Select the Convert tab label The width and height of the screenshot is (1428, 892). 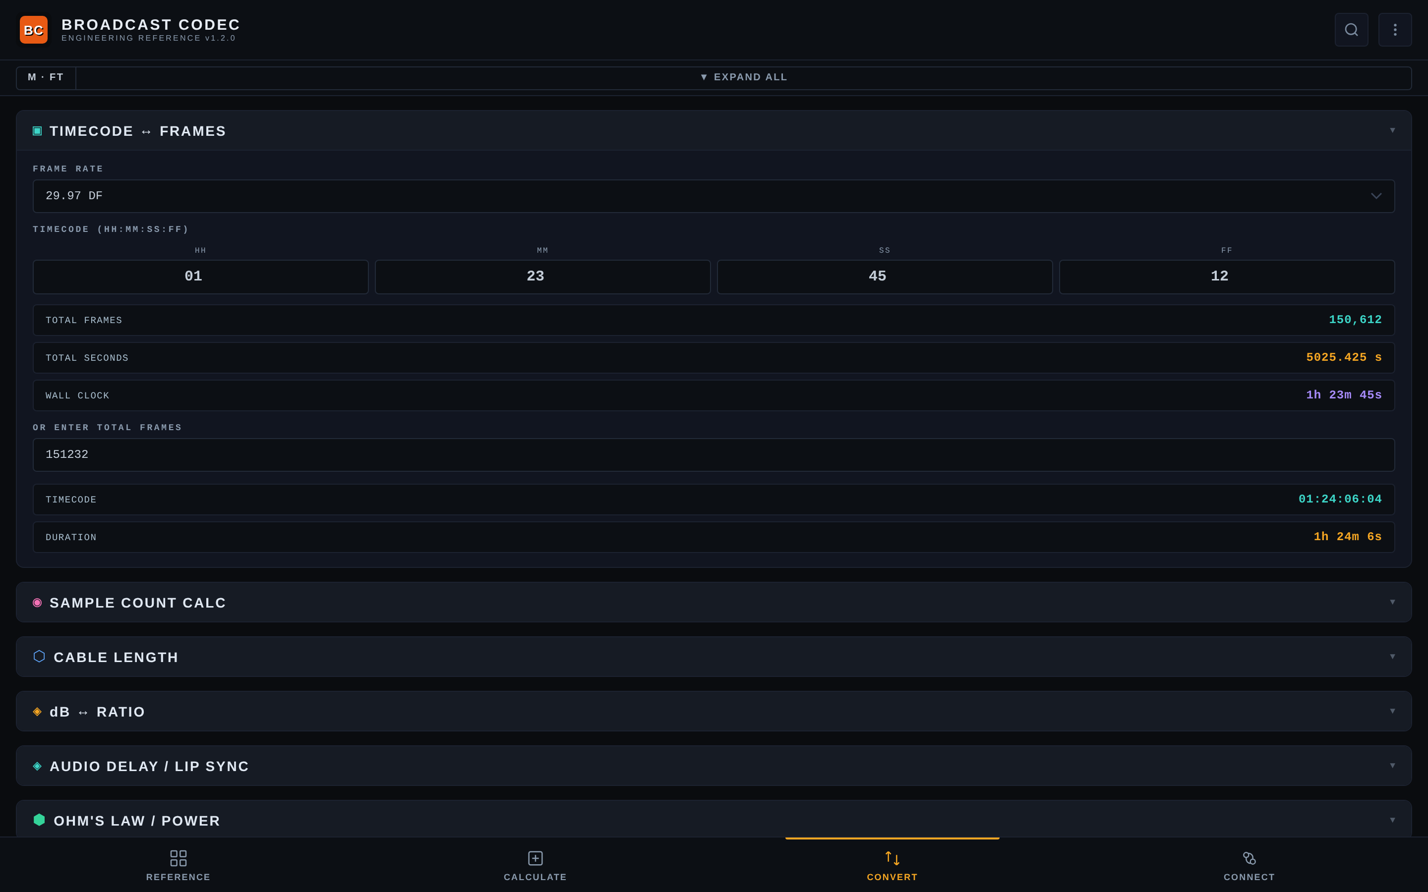(x=892, y=877)
